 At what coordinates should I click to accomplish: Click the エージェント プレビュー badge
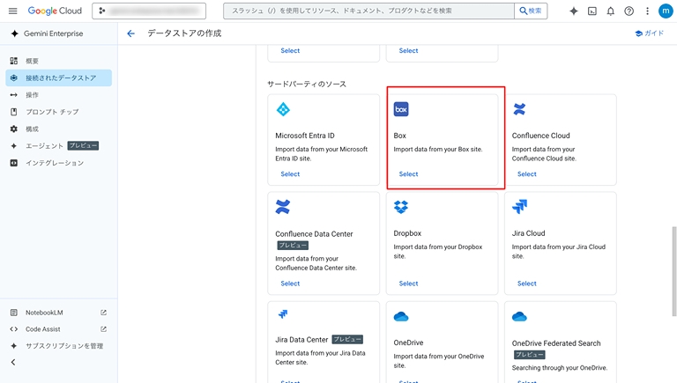click(84, 146)
